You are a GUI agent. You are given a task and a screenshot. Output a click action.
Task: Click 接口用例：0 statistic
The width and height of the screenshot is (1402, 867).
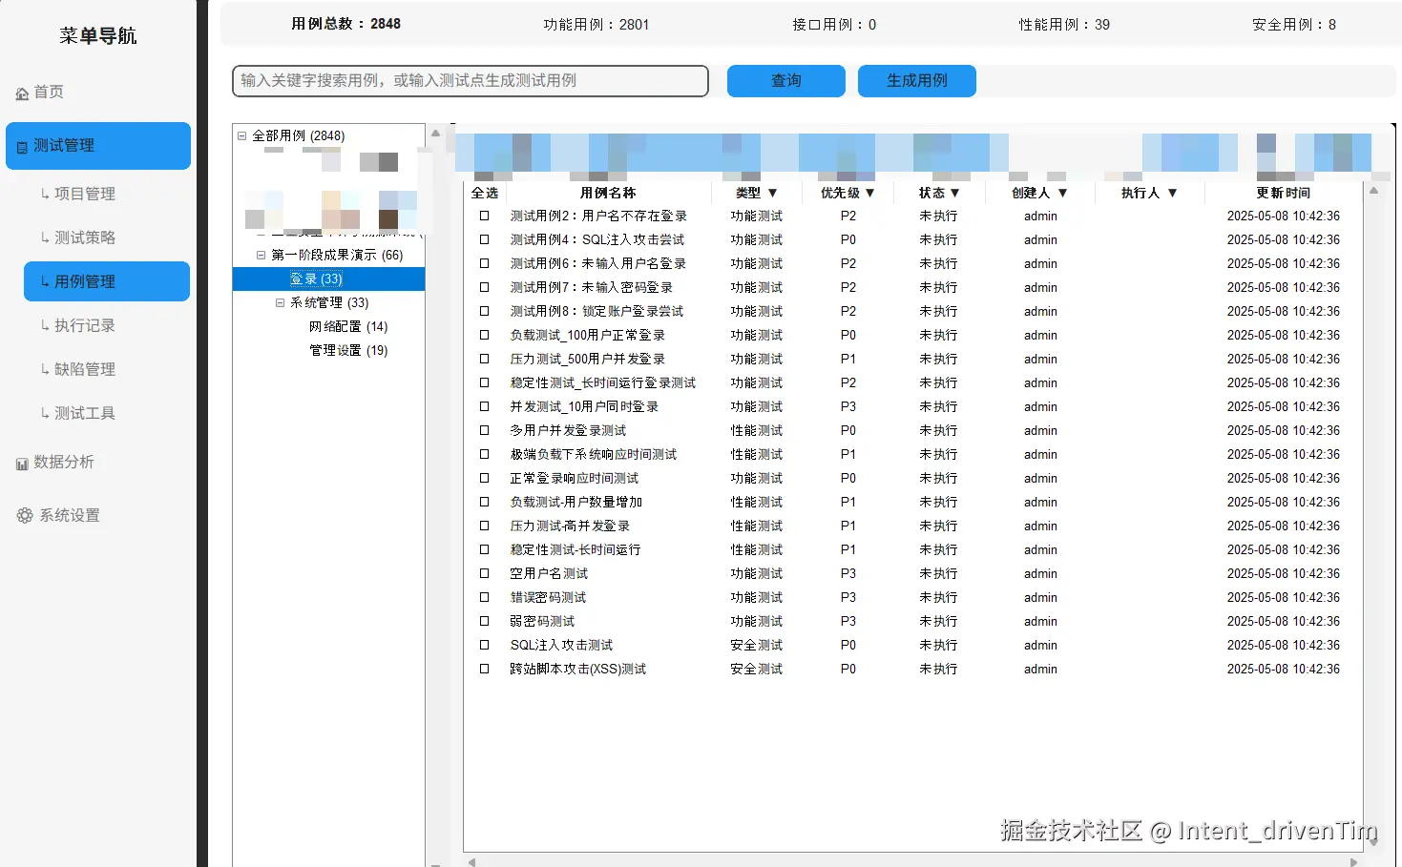pos(834,25)
